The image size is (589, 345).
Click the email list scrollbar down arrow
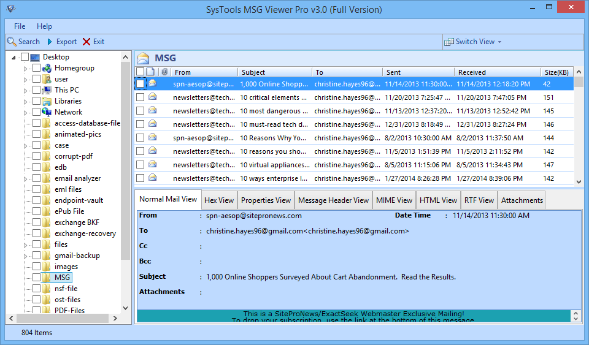579,181
